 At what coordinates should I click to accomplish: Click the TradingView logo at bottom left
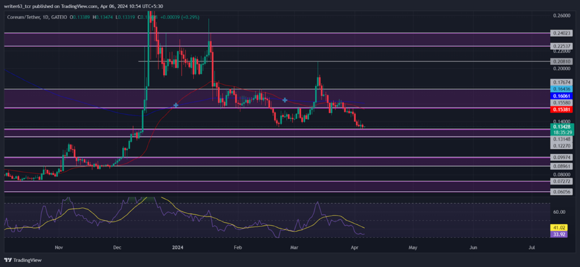pyautogui.click(x=23, y=260)
